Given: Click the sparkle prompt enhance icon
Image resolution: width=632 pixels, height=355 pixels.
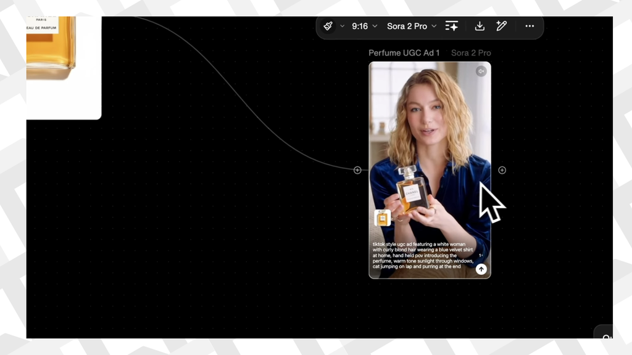Looking at the screenshot, I should coord(452,26).
